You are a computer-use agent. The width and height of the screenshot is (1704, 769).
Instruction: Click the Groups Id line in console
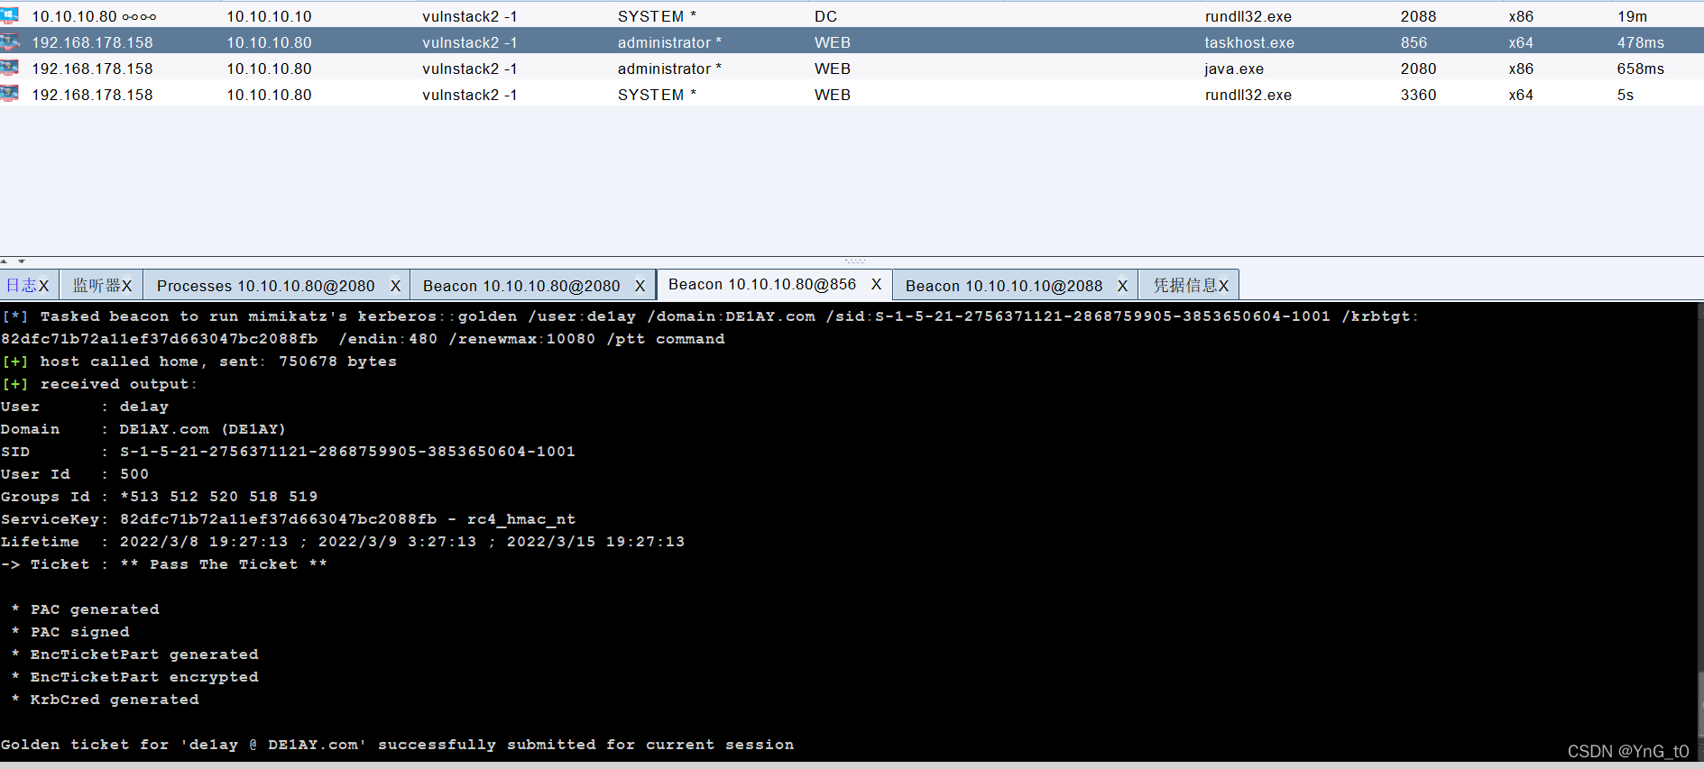point(159,497)
